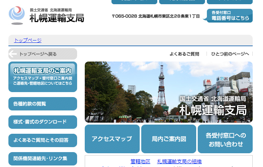This screenshot has width=263, height=167.
Task: Click the 札幌運輸支局 header title
Action: click(x=57, y=18)
